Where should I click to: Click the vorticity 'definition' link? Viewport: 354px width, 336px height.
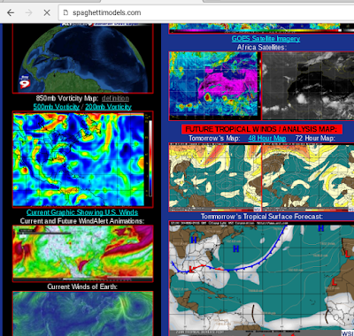(x=115, y=98)
